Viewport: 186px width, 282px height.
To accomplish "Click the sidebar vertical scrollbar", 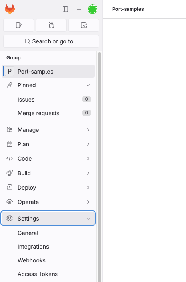I will (x=99, y=167).
